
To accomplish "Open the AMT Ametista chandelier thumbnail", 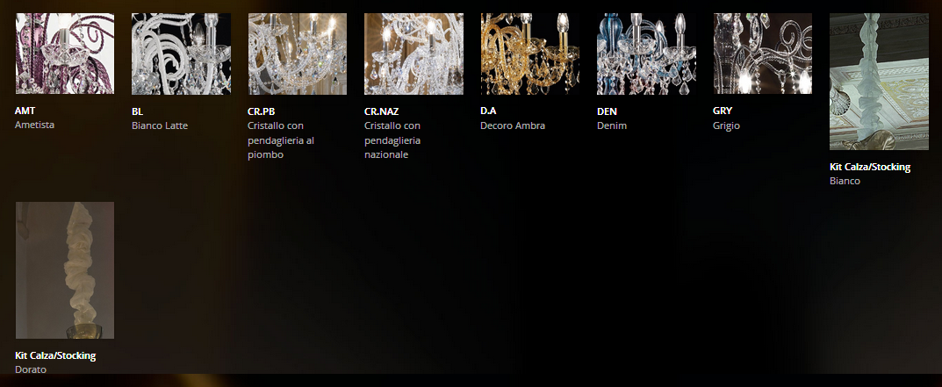I will pos(65,54).
